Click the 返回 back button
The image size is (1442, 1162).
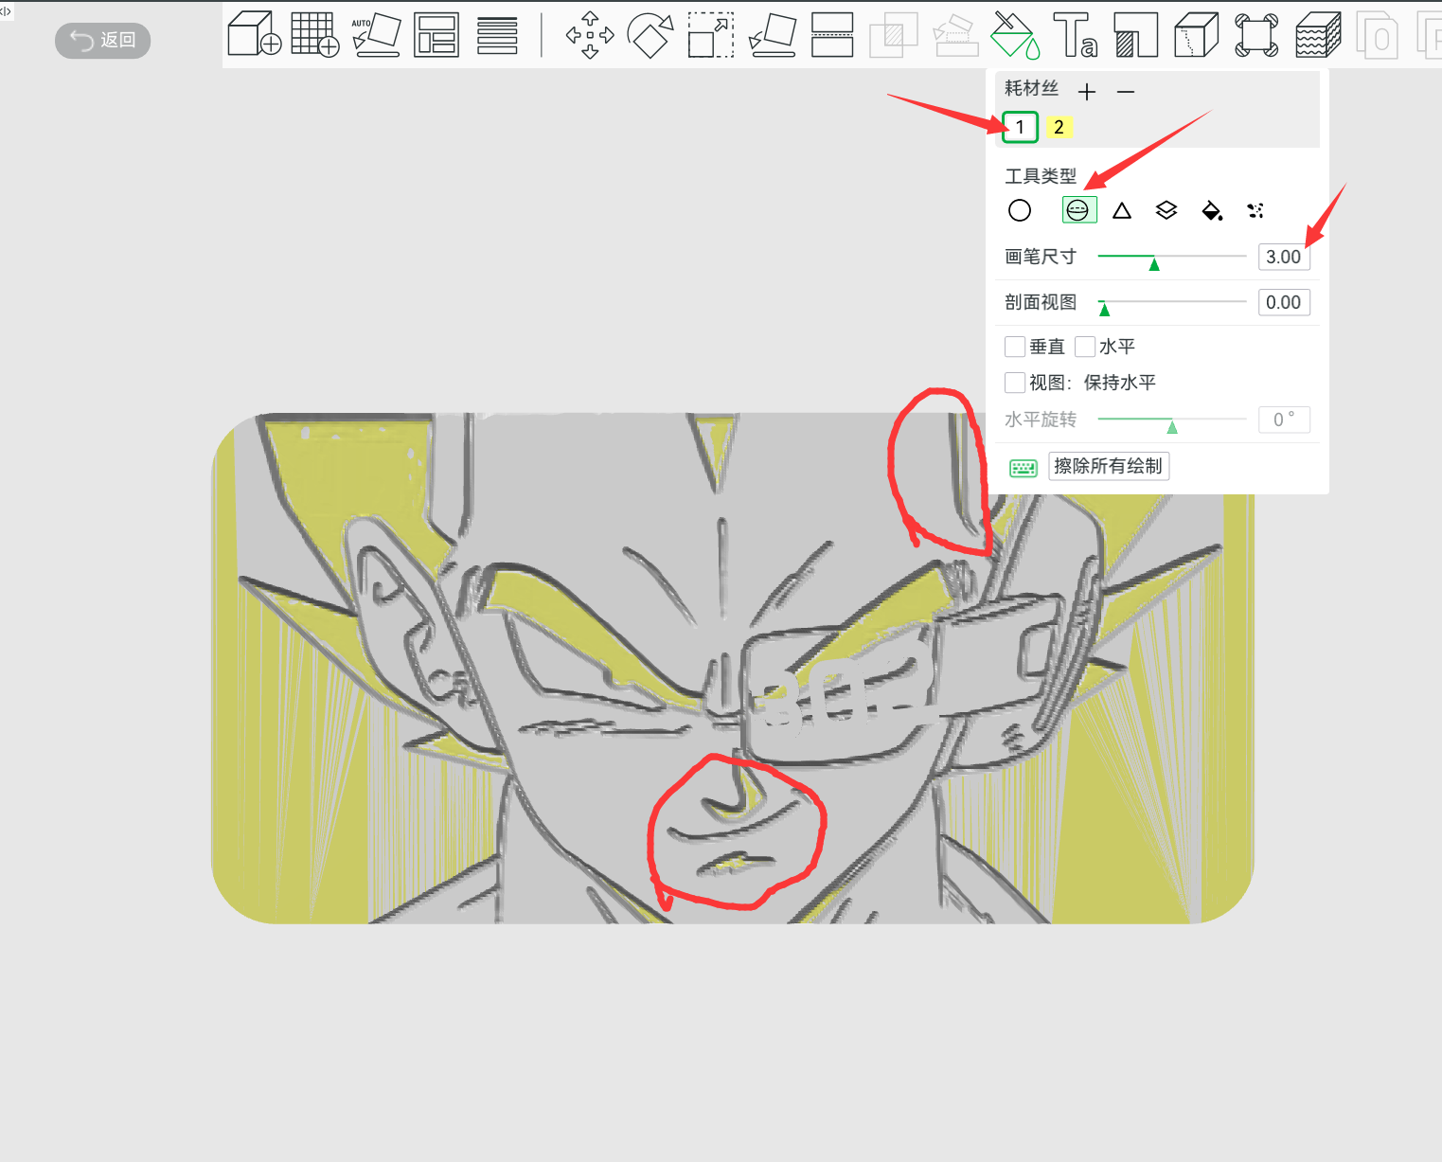pyautogui.click(x=103, y=40)
